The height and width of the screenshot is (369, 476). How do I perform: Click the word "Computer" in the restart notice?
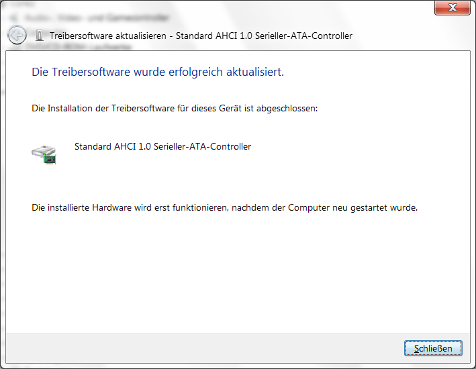pyautogui.click(x=309, y=207)
